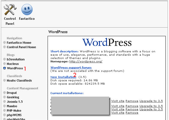
Task: Click the bullet beside Nucleus
Action: click(x=4, y=63)
